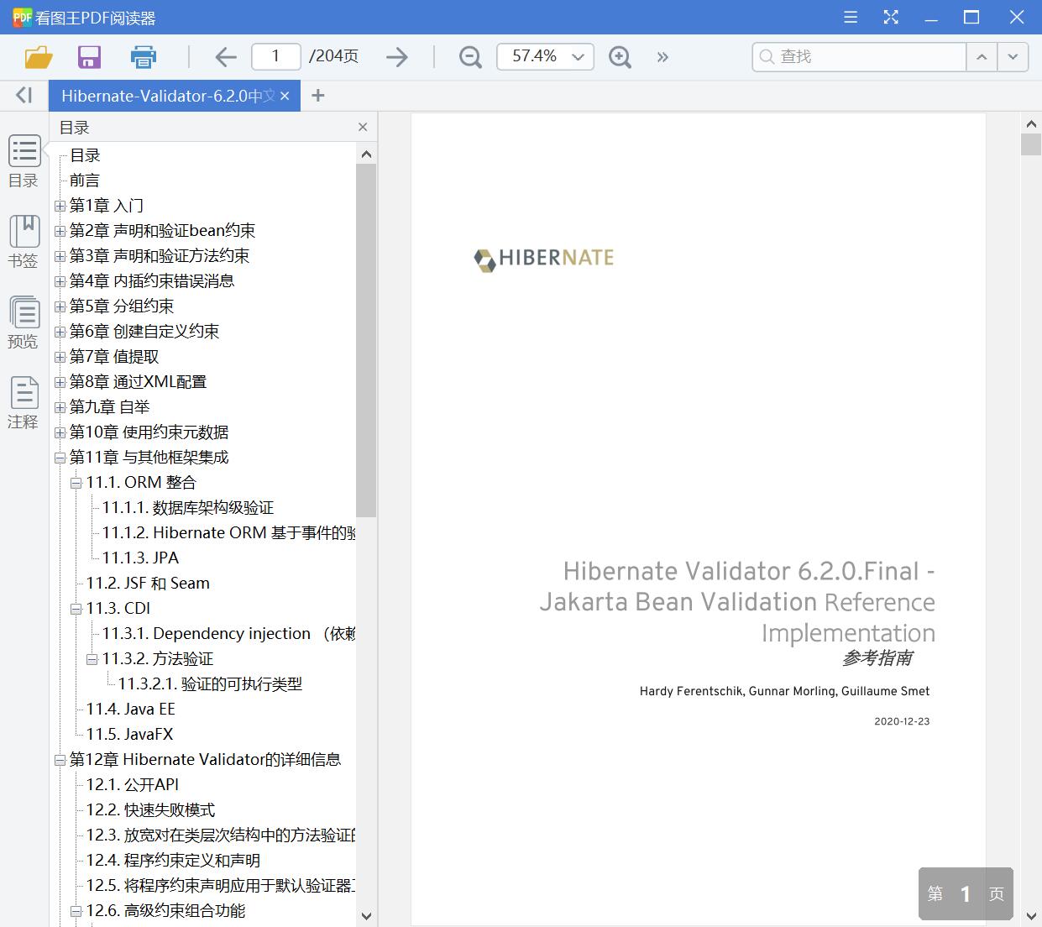Image resolution: width=1042 pixels, height=927 pixels.
Task: Go to the next page arrow
Action: coord(397,57)
